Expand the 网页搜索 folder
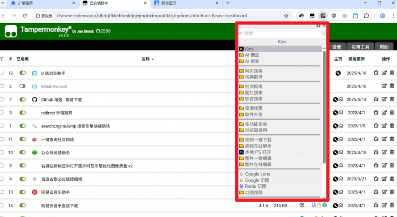 (x=253, y=71)
